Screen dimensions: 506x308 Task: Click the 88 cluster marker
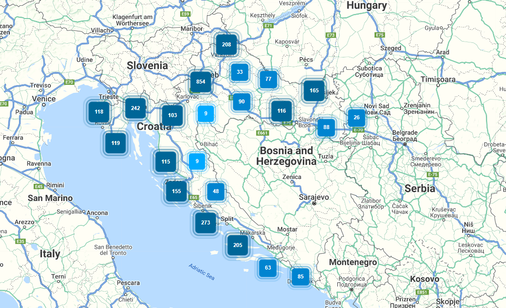[326, 127]
